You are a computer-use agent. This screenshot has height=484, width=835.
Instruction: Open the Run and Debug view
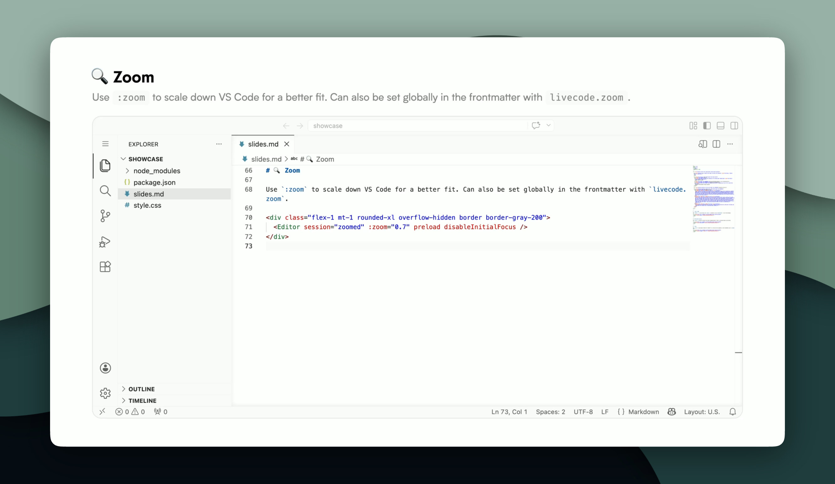coord(105,242)
